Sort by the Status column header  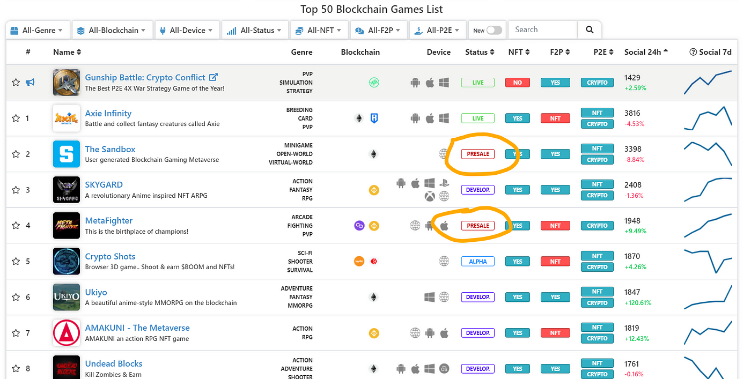click(x=480, y=52)
